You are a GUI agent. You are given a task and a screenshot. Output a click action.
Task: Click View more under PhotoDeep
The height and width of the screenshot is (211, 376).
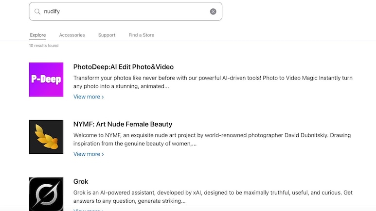point(89,97)
